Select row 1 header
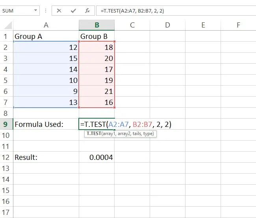The width and height of the screenshot is (256, 218). tap(6, 36)
